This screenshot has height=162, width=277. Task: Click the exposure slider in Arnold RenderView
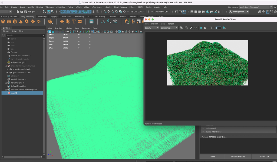(211, 28)
